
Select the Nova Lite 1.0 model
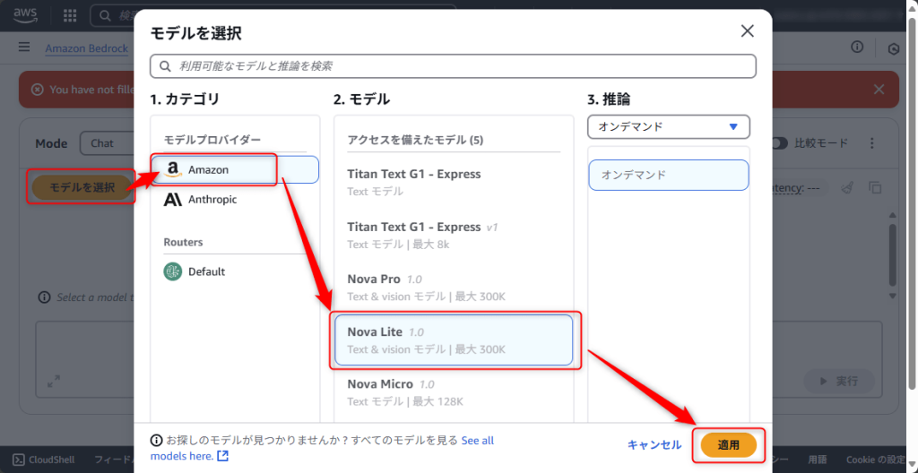[x=453, y=340]
